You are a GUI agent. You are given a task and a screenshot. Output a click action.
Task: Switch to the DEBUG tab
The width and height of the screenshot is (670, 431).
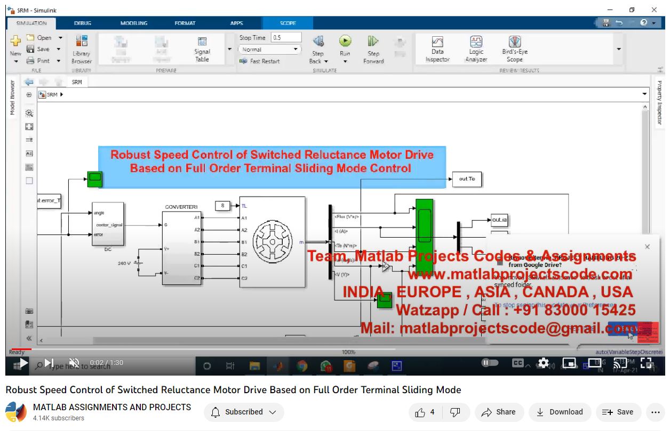tap(83, 23)
